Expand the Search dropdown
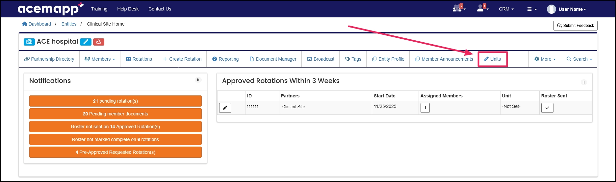The height and width of the screenshot is (182, 616). [x=579, y=59]
